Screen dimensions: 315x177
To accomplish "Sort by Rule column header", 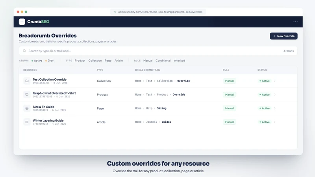I will [226, 70].
